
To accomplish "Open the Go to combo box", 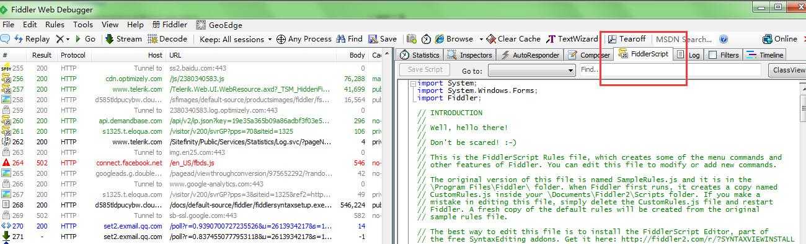I will pyautogui.click(x=531, y=71).
